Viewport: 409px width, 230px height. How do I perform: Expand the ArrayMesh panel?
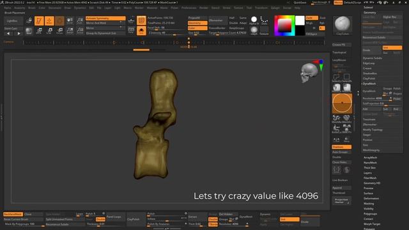(370, 158)
